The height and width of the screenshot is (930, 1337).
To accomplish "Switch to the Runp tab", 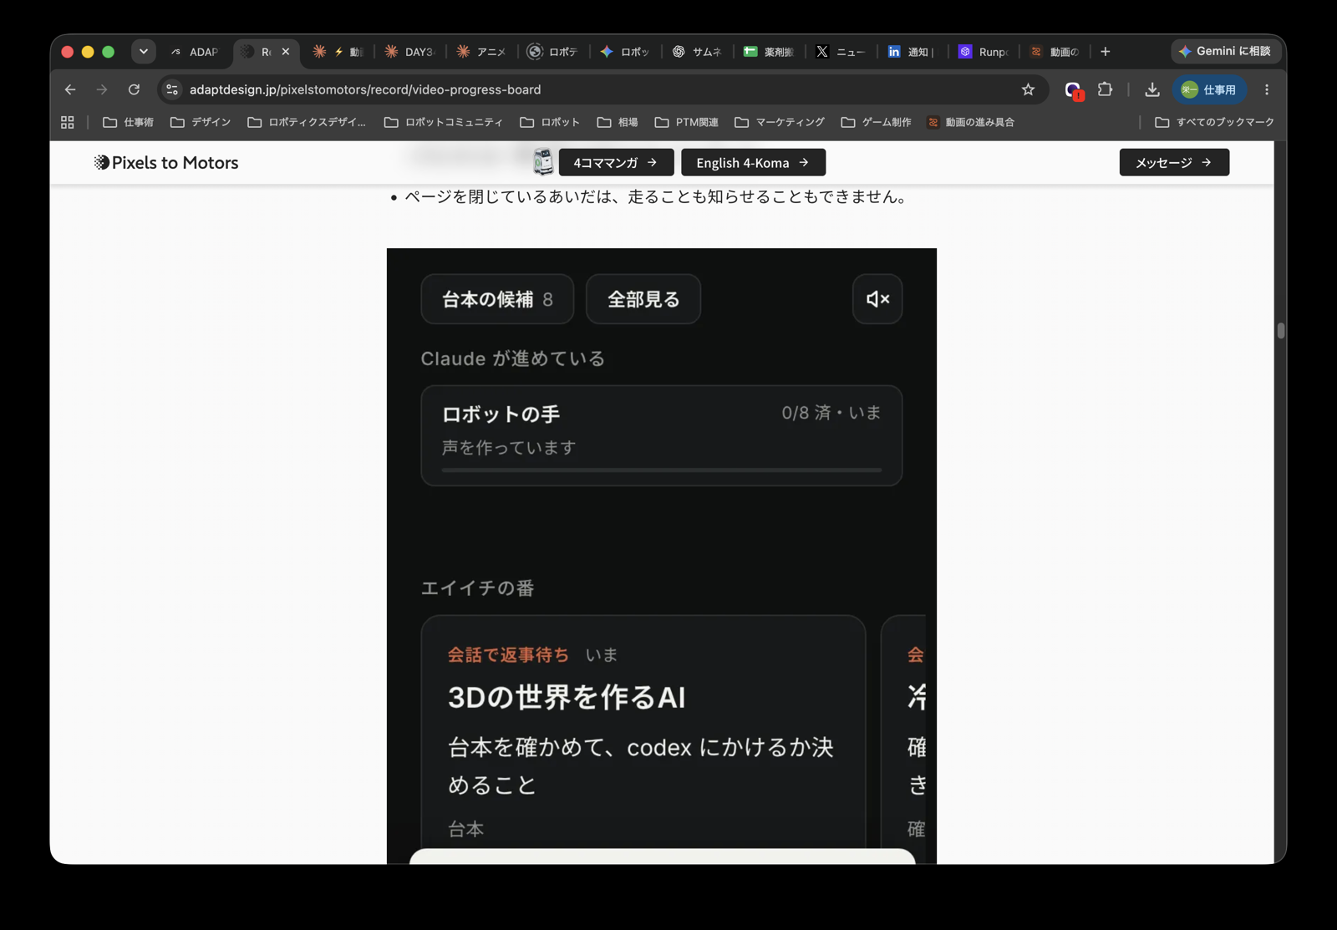I will (x=984, y=52).
